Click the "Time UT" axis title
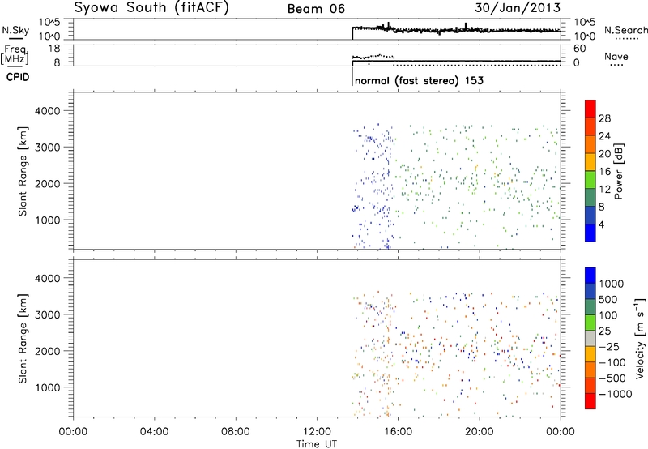 pyautogui.click(x=317, y=444)
